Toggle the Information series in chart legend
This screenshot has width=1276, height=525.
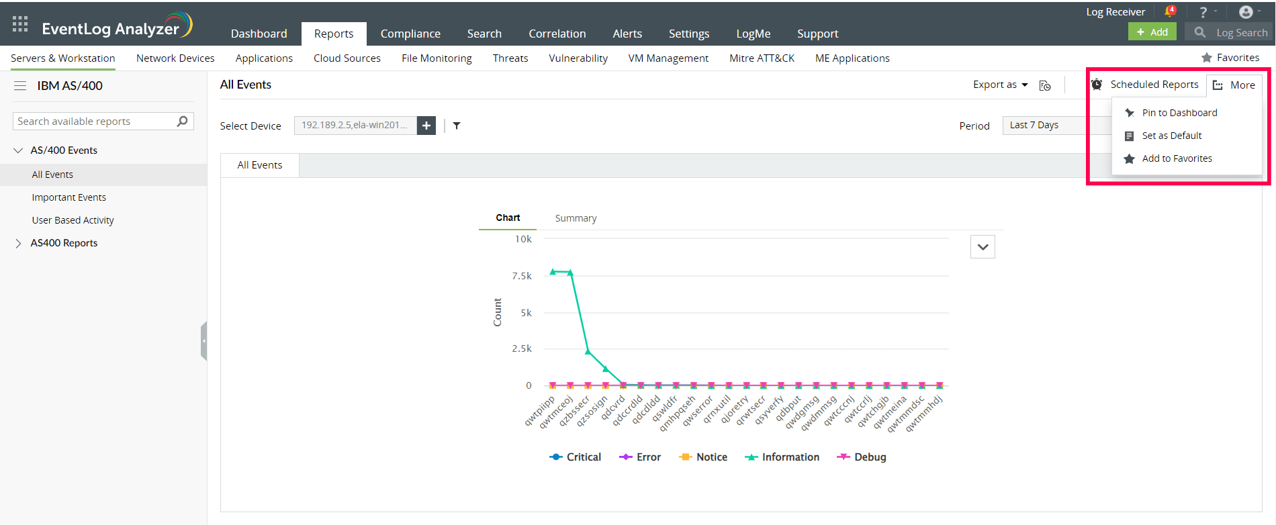pos(782,457)
